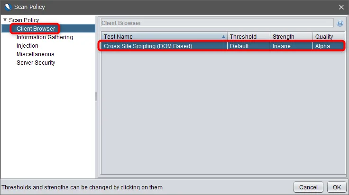Select Client Browser in the policy tree
Image resolution: width=349 pixels, height=195 pixels.
pyautogui.click(x=36, y=29)
